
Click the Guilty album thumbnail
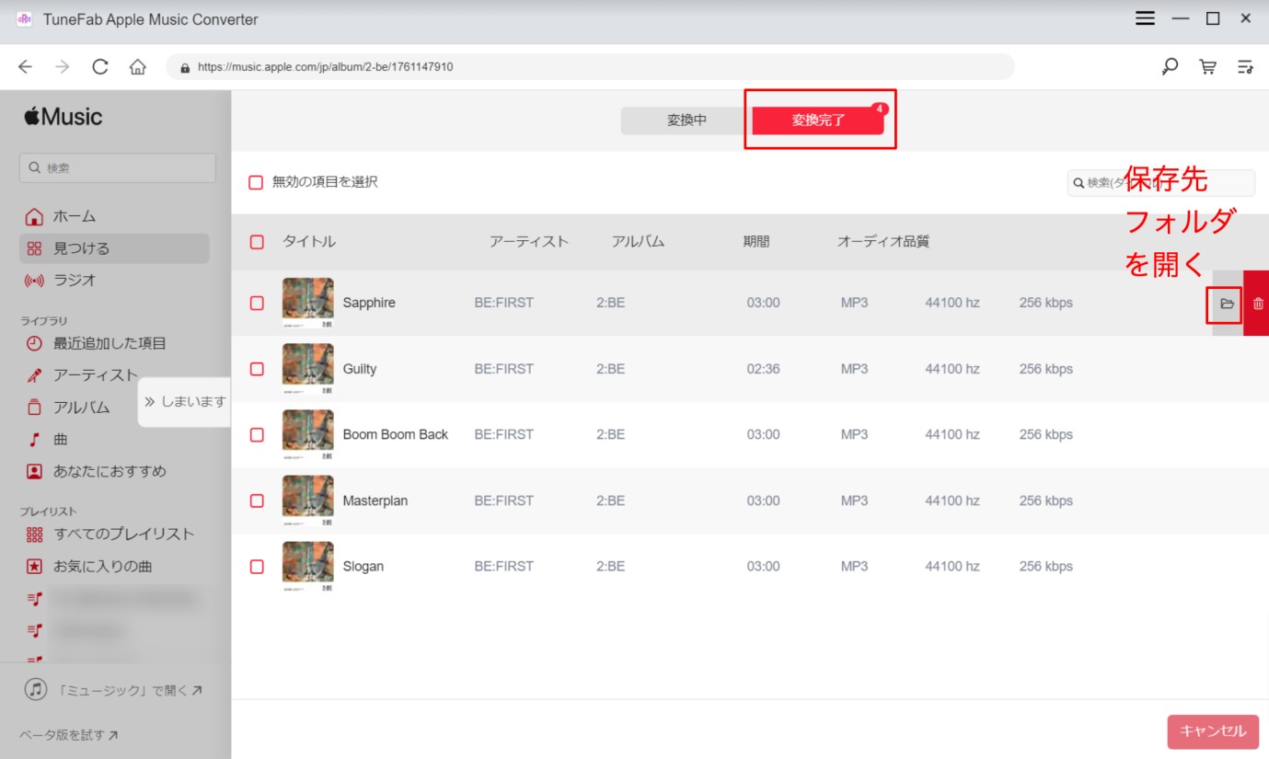(308, 369)
